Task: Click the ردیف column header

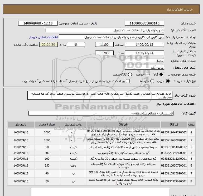Action: 191,124
